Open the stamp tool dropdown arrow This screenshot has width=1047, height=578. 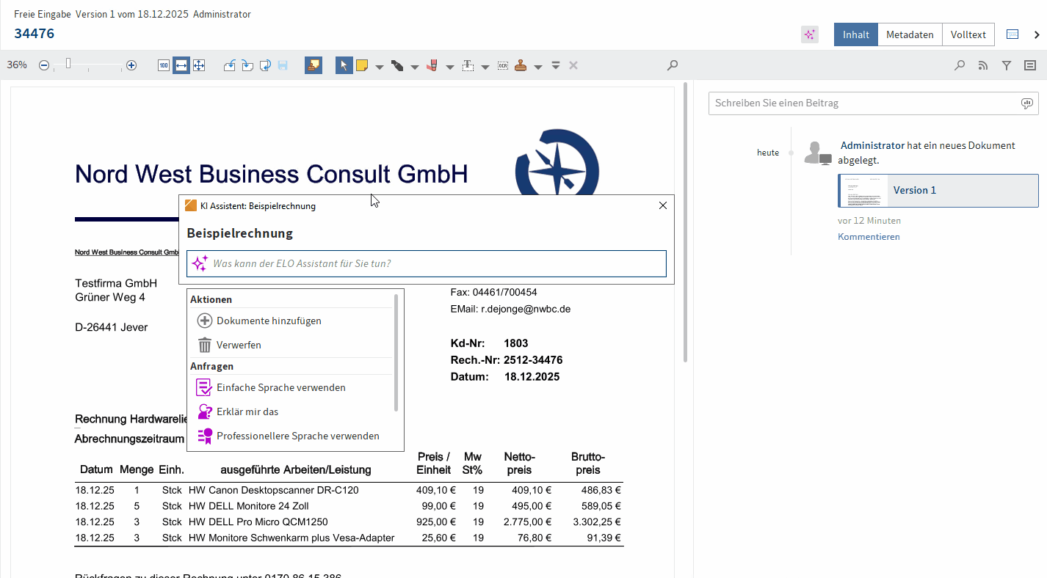538,67
